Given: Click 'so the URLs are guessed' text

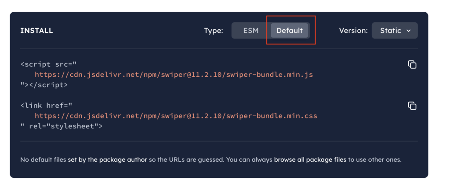Looking at the screenshot, I should (x=186, y=160).
